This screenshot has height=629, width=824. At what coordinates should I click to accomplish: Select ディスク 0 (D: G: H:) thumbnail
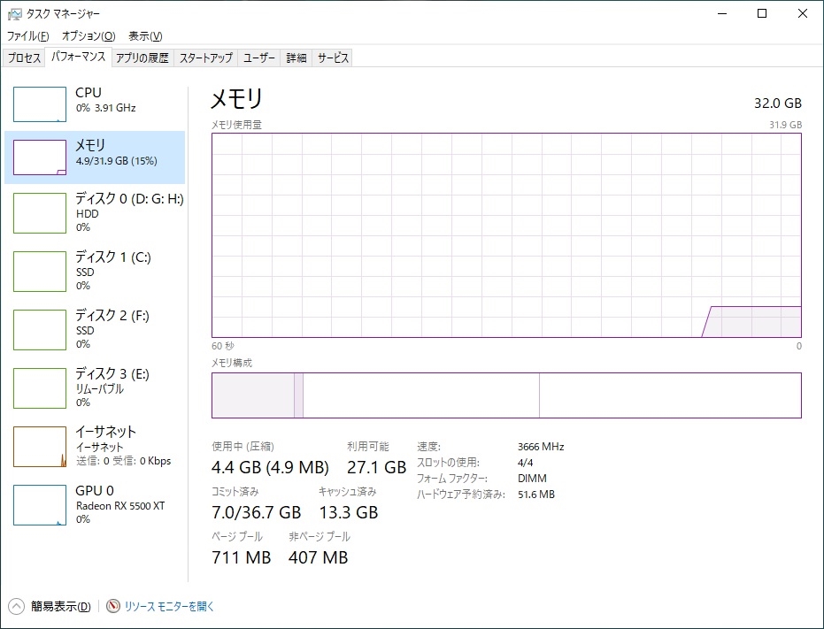click(40, 213)
